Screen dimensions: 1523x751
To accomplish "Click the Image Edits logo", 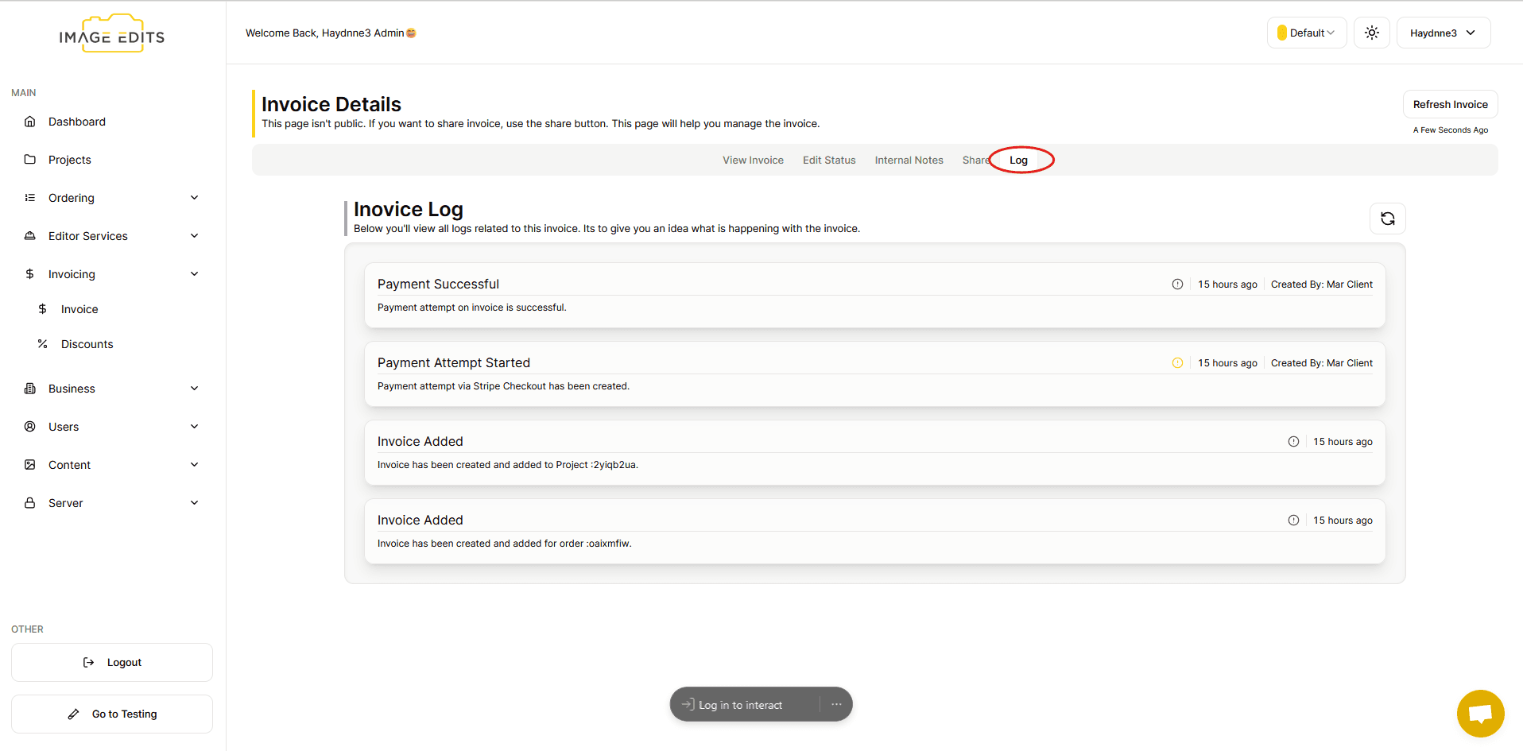I will (x=112, y=34).
